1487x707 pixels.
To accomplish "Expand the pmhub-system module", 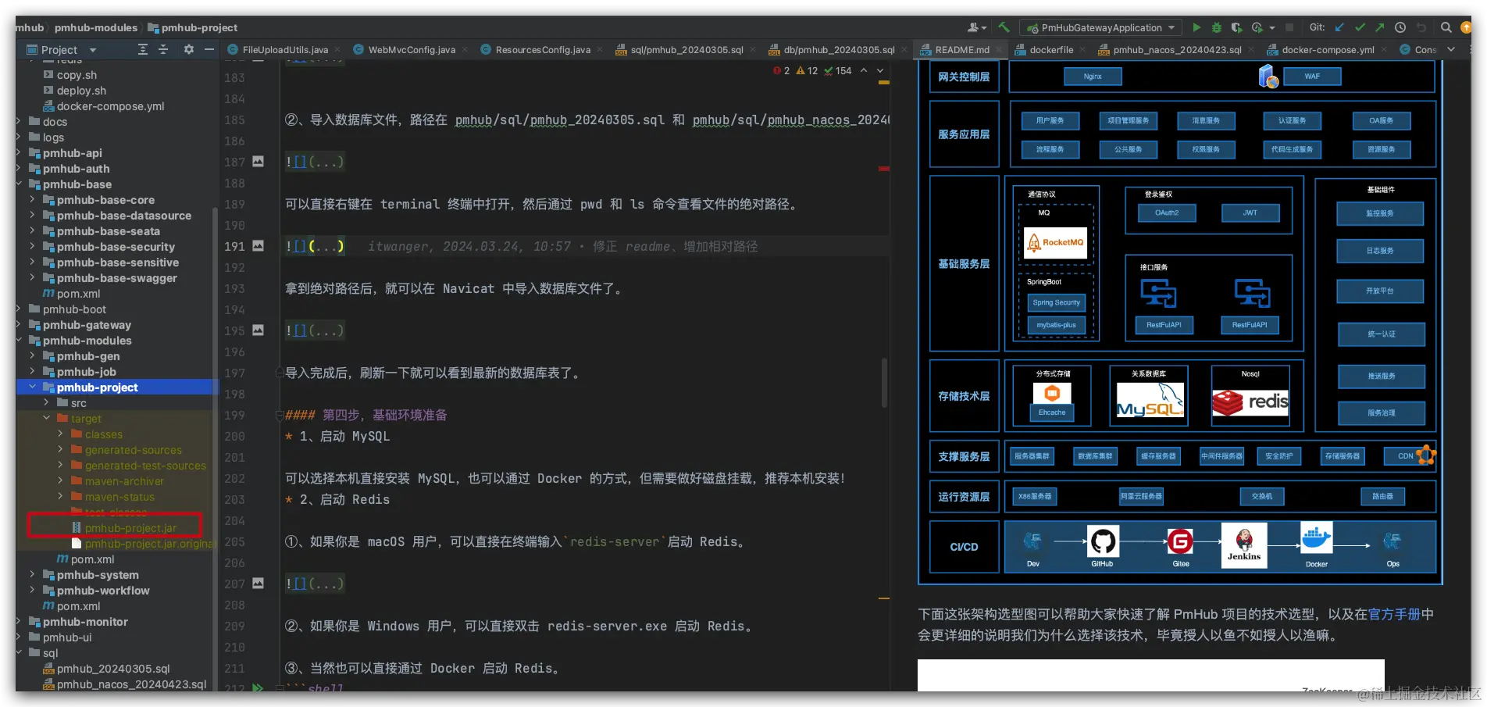I will [32, 575].
